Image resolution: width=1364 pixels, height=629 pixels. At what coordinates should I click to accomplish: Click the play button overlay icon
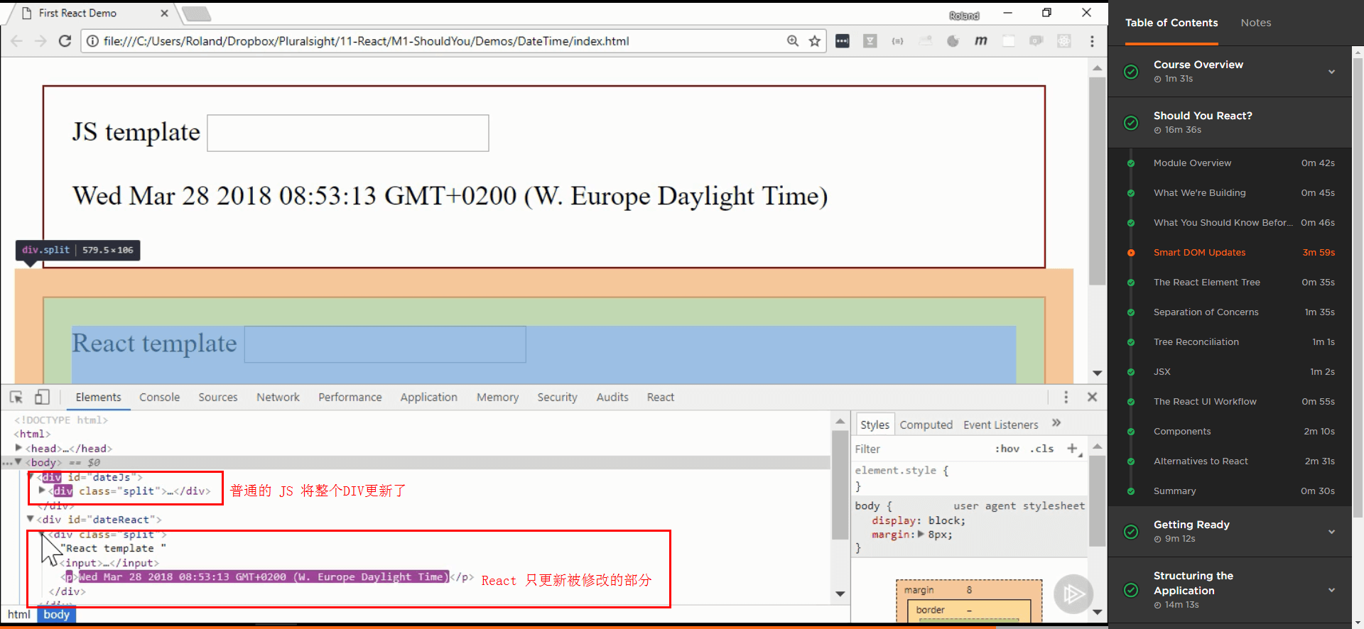(x=1073, y=594)
